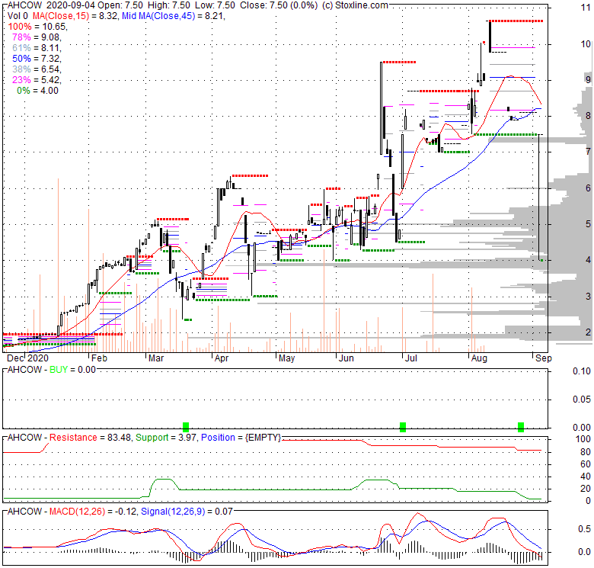Click the 'Aug' x-axis label

pos(479,358)
